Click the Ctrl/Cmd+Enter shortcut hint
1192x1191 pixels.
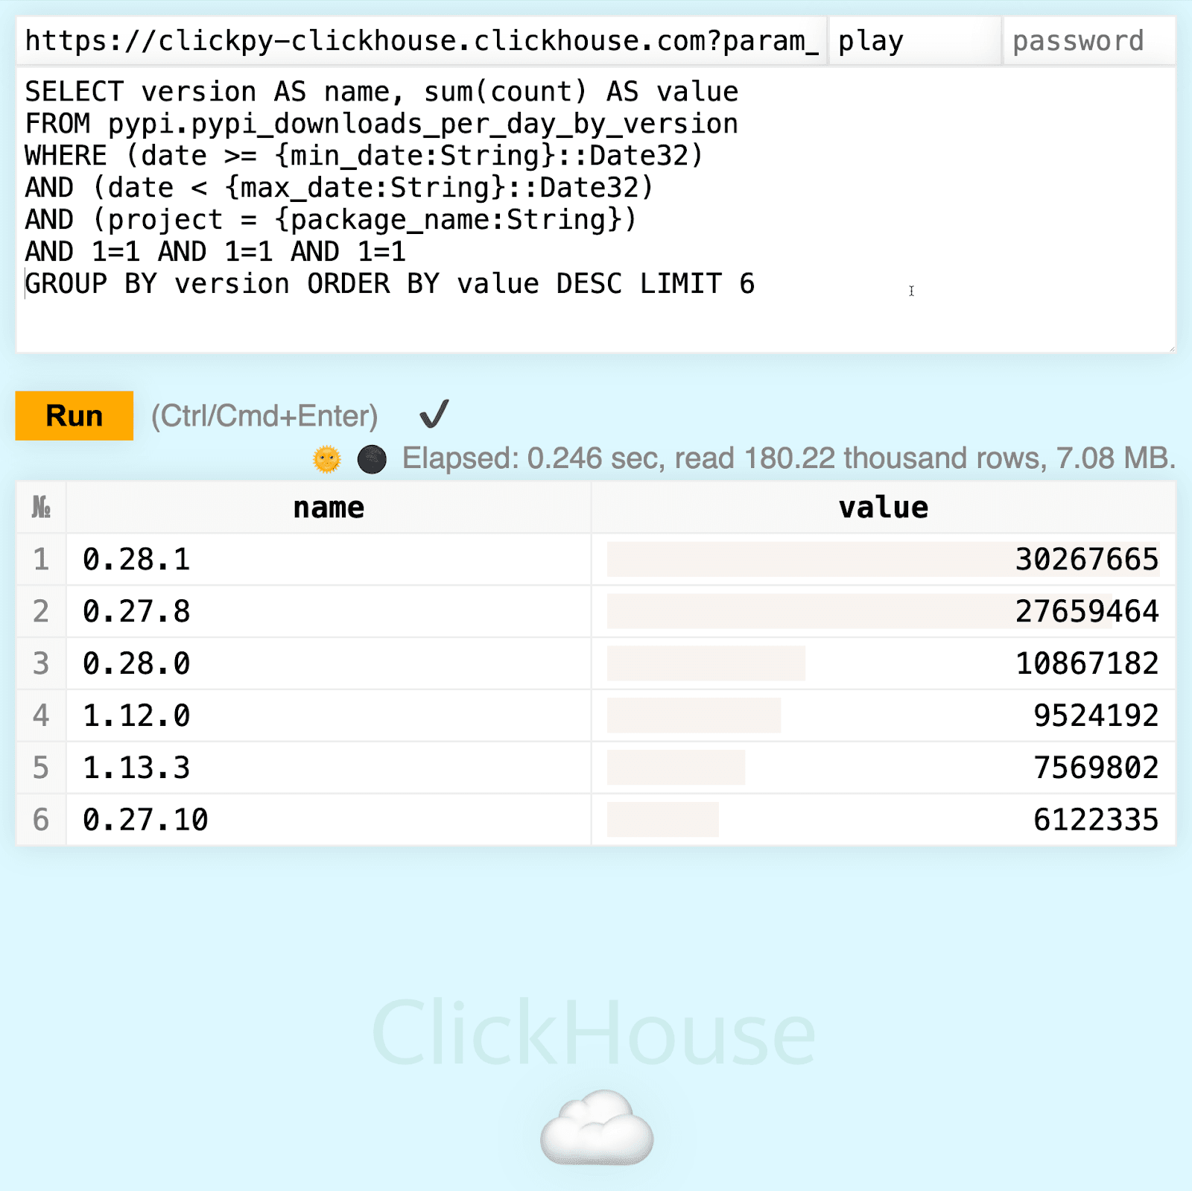pyautogui.click(x=264, y=416)
